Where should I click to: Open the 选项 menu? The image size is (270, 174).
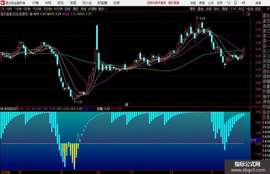pos(219,3)
